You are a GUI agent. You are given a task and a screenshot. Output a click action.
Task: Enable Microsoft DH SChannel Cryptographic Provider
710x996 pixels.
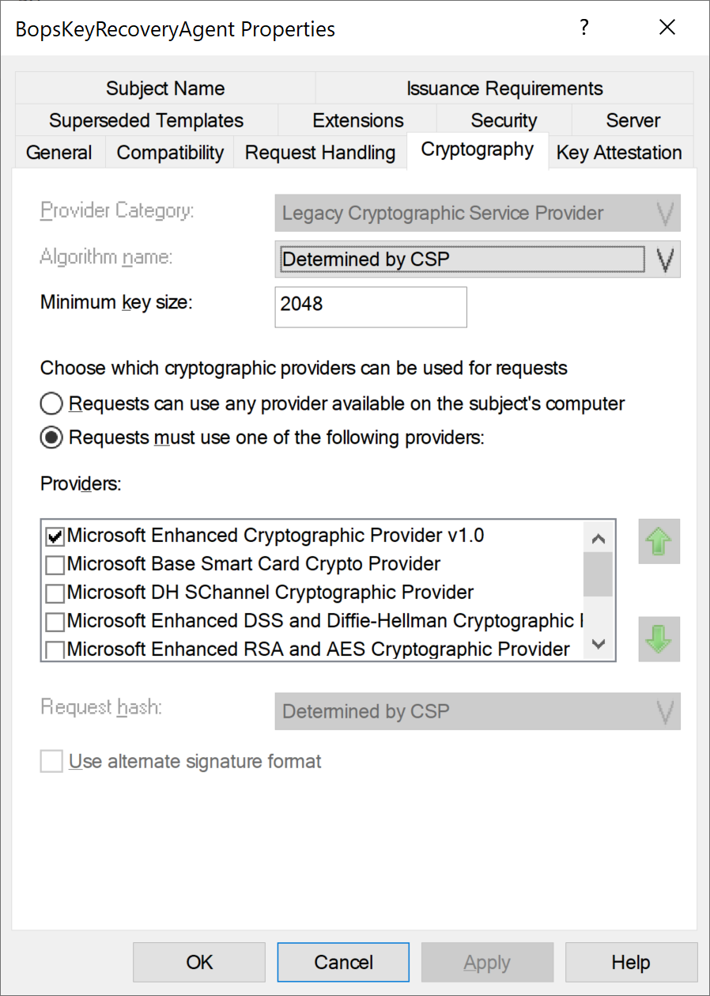(x=55, y=593)
